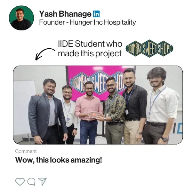The height and width of the screenshot is (192, 192).
Task: Click the man in checked green shirt
Action: pos(115,111)
